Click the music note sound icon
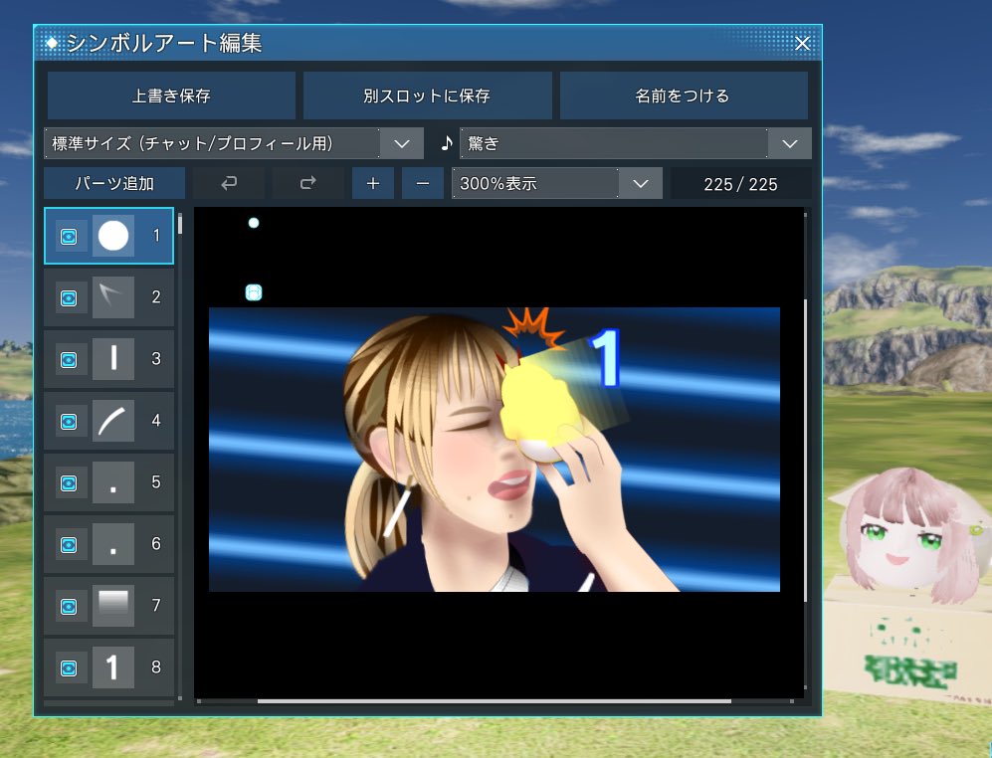The width and height of the screenshot is (992, 758). coord(447,143)
